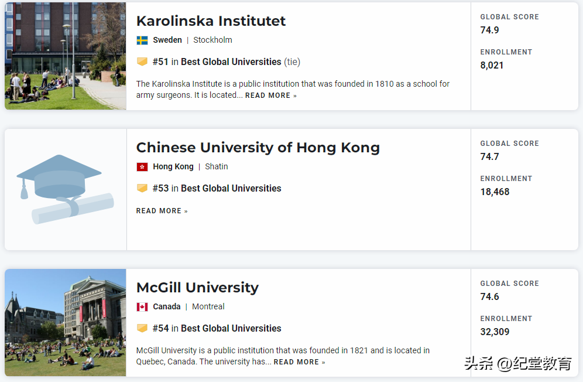Click the Hong Kong flag icon
The width and height of the screenshot is (583, 382).
[142, 167]
